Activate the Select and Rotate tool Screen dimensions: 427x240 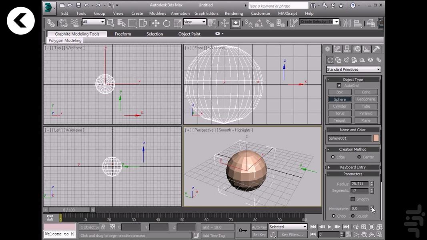pos(167,23)
